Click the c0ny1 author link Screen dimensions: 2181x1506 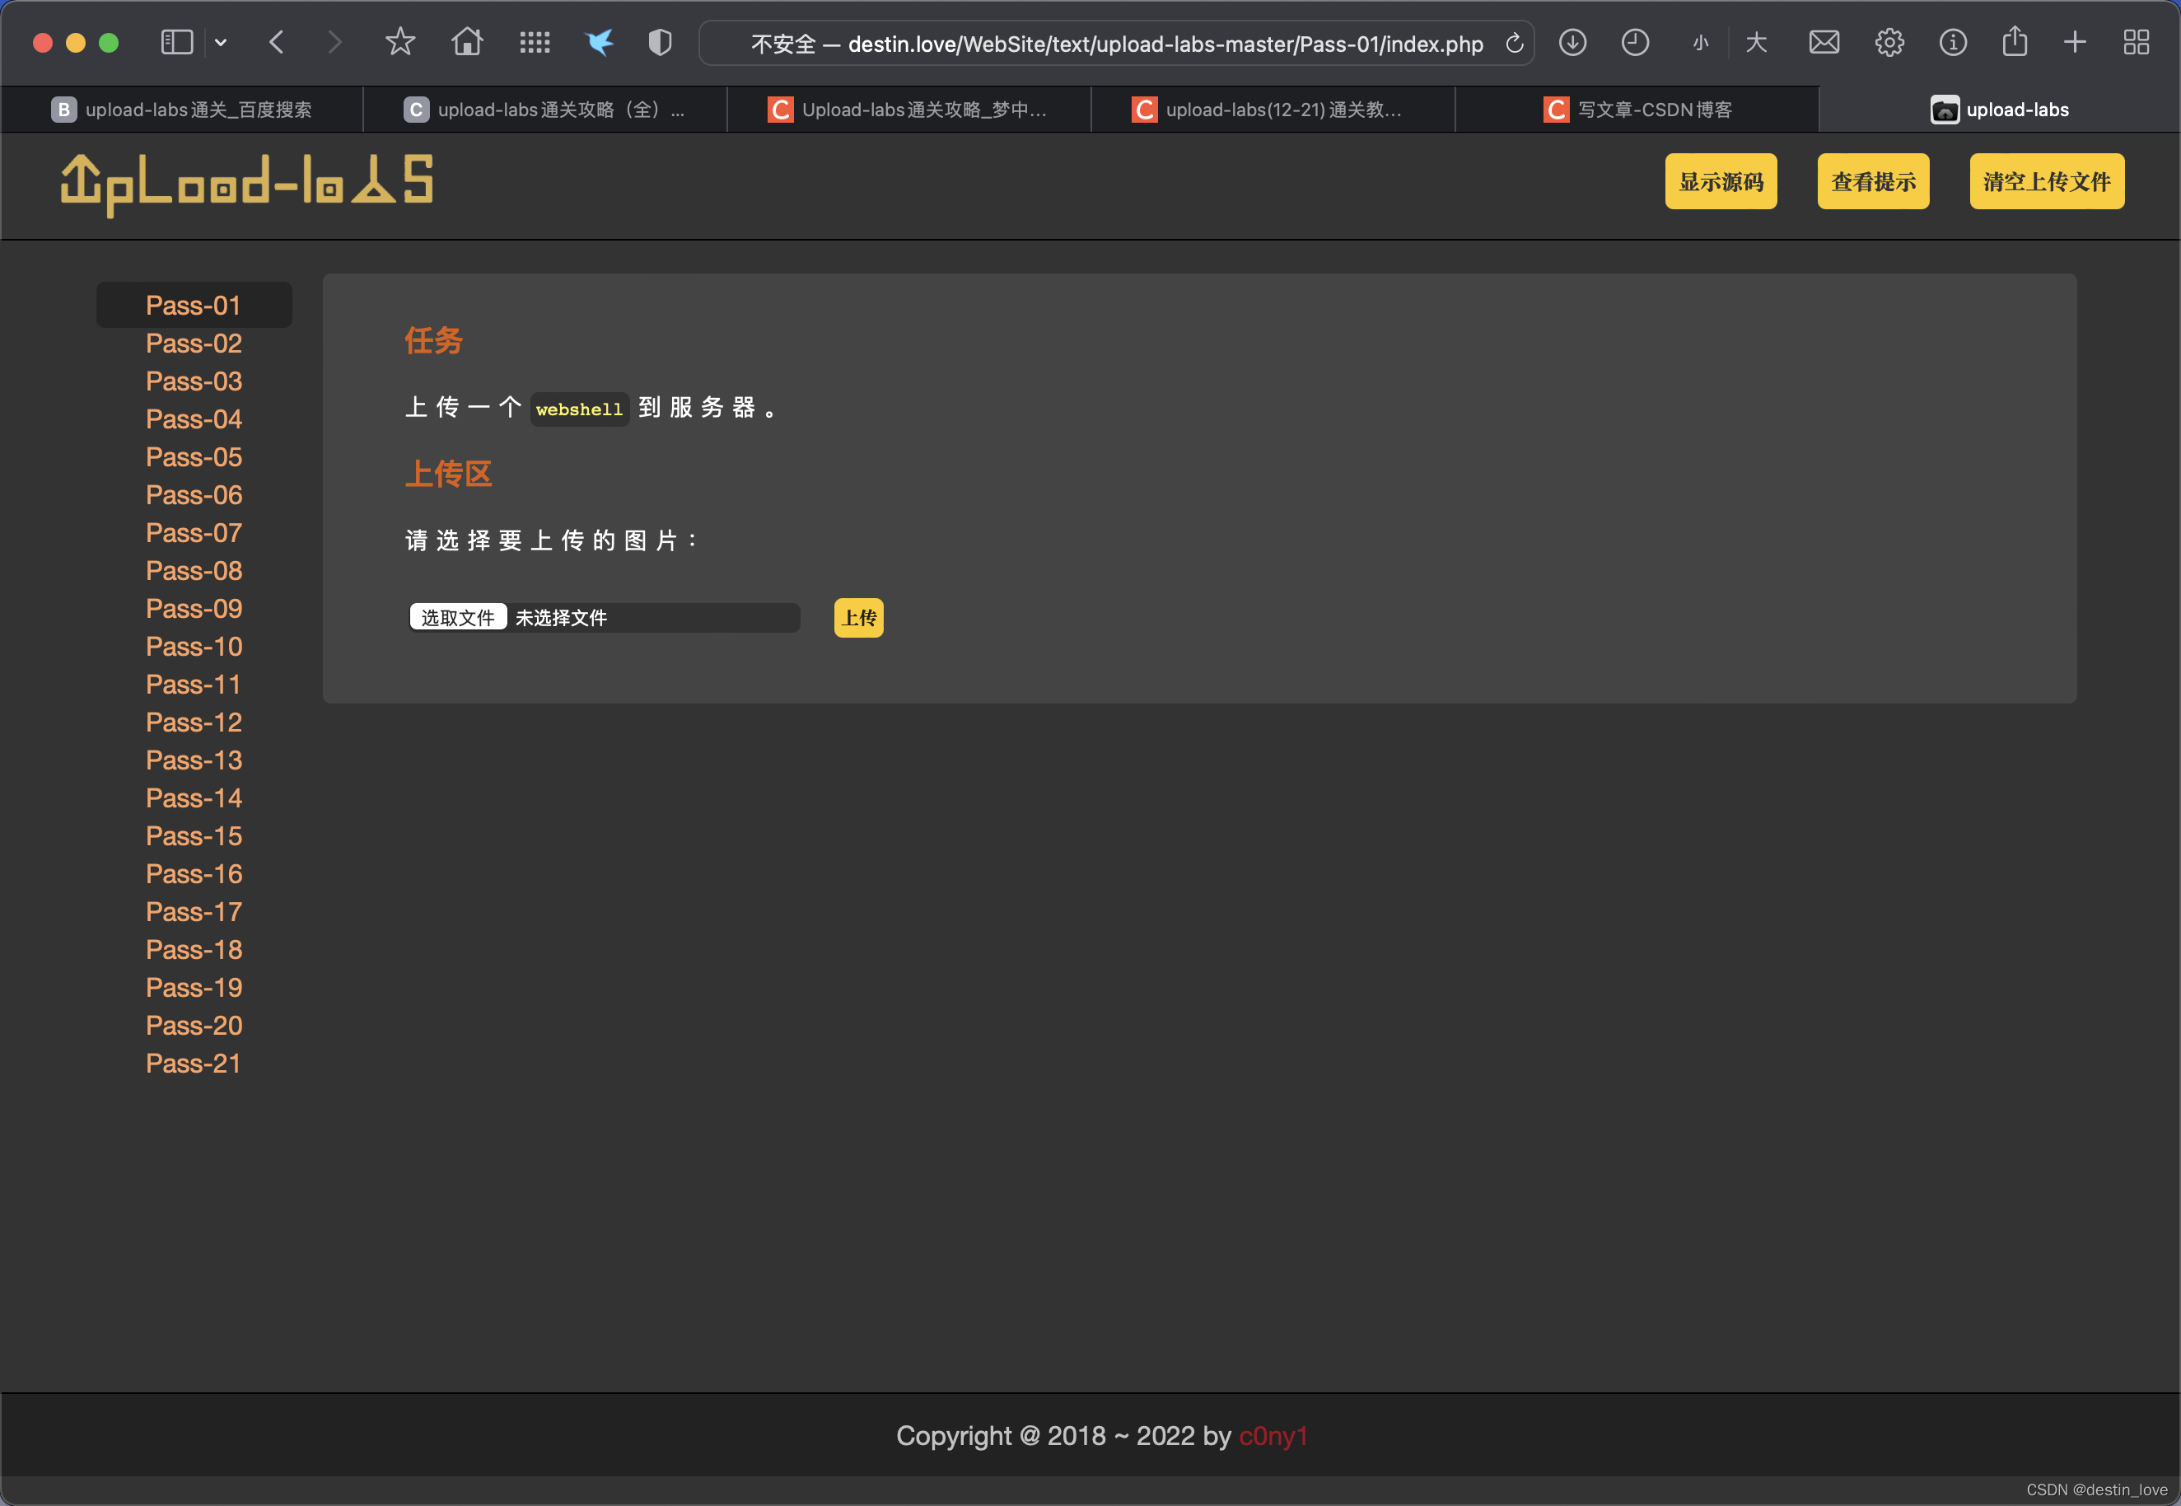[x=1273, y=1435]
